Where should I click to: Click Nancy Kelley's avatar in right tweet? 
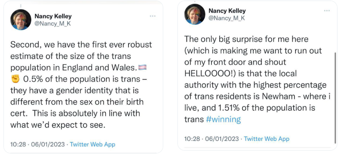click(x=195, y=14)
